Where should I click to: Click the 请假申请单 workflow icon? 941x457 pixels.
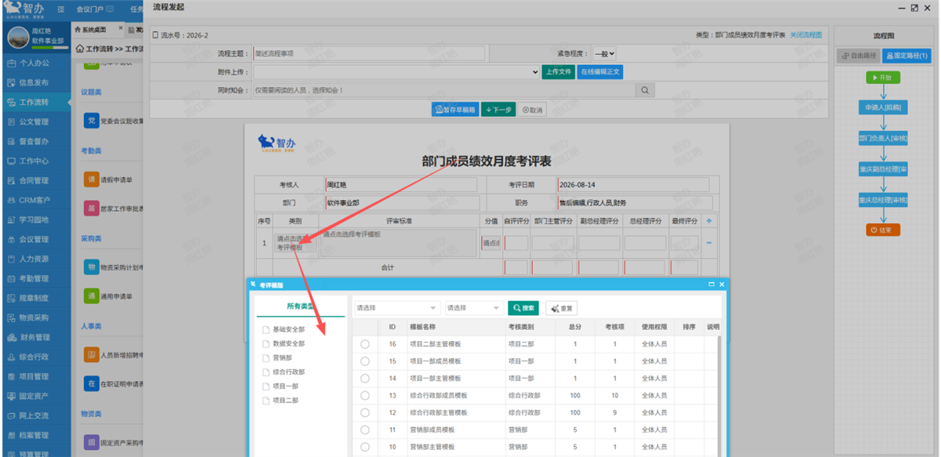tap(92, 180)
